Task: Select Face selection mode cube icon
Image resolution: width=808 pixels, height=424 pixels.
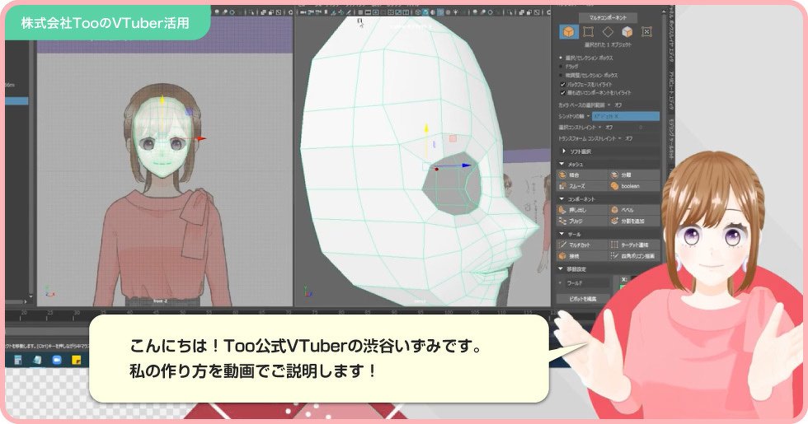Action: click(x=627, y=32)
